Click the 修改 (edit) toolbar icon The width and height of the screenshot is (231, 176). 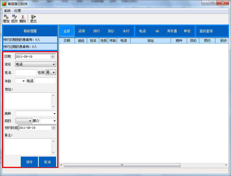click(15, 17)
